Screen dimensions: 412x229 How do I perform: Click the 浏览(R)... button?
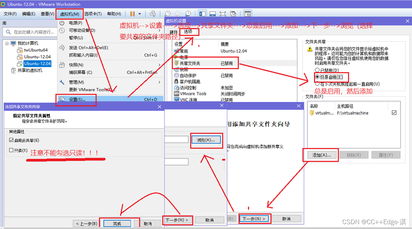tap(206, 140)
